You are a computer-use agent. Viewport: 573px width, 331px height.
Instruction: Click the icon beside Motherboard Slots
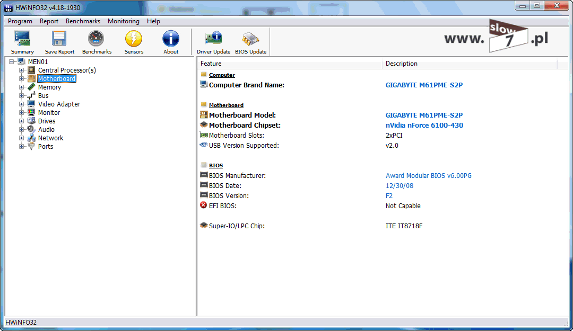click(204, 135)
